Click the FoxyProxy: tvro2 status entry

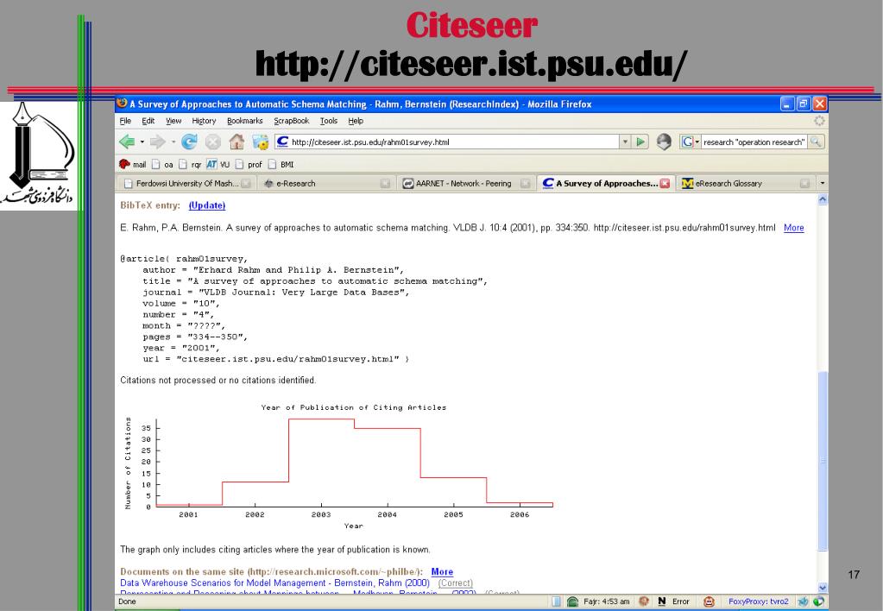click(x=758, y=602)
